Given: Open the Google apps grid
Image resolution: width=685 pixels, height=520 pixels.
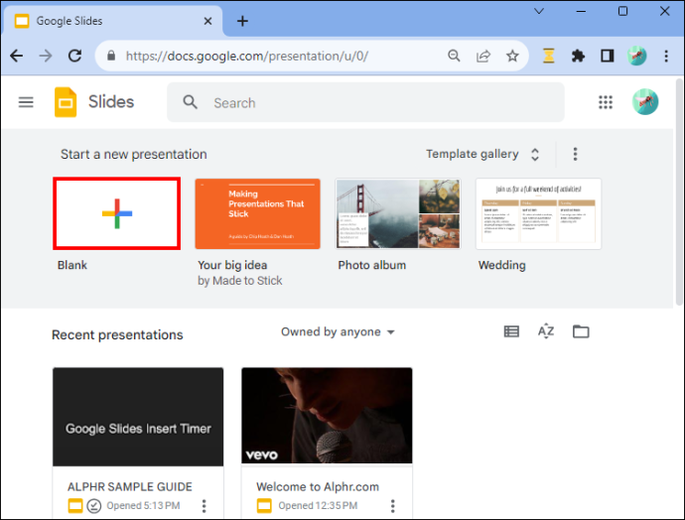Looking at the screenshot, I should (x=606, y=102).
